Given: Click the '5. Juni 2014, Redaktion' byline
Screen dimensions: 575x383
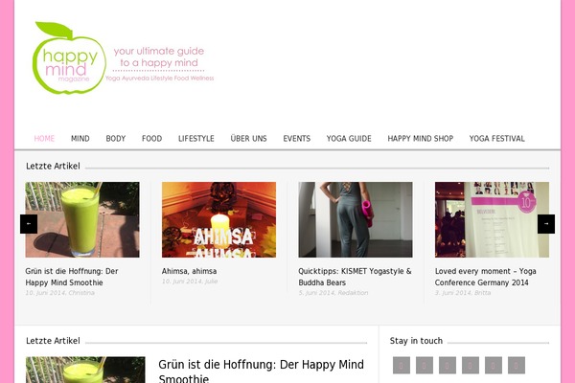Looking at the screenshot, I should tap(333, 293).
